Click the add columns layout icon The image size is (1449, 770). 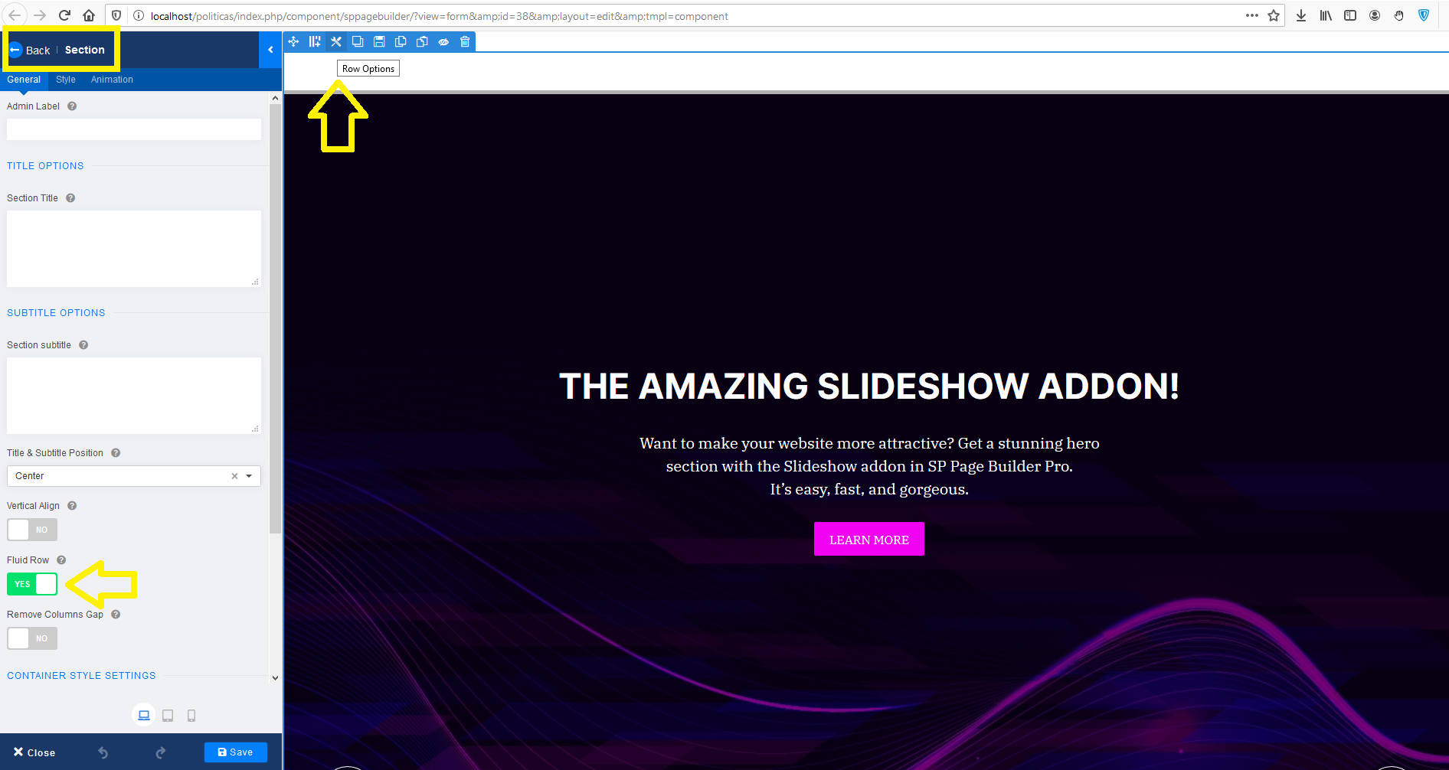tap(315, 41)
